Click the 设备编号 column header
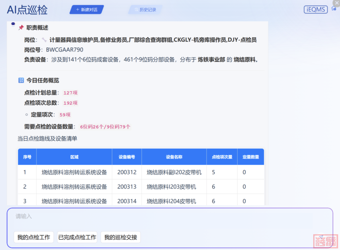Viewport: 340px width, 250px height. pyautogui.click(x=127, y=157)
